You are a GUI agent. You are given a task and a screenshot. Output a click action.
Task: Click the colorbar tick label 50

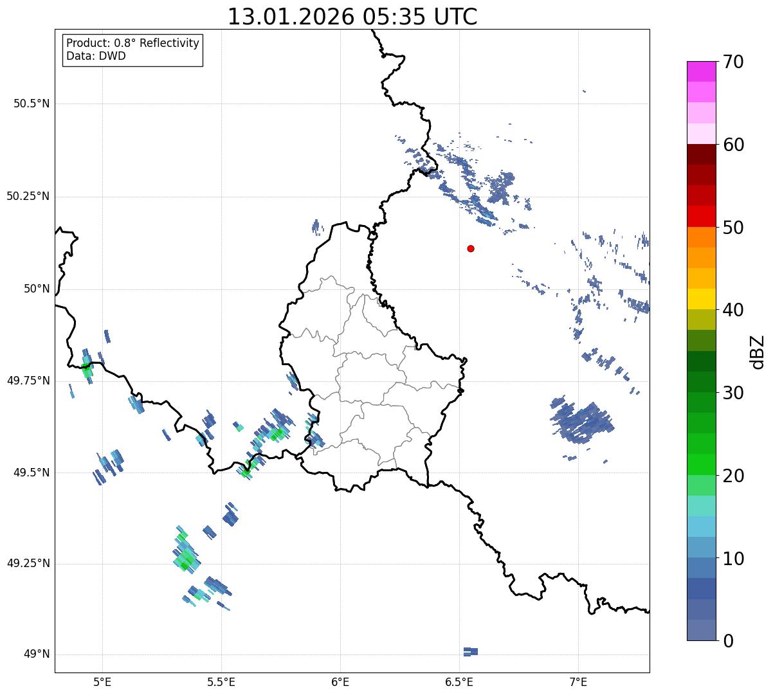pyautogui.click(x=733, y=228)
